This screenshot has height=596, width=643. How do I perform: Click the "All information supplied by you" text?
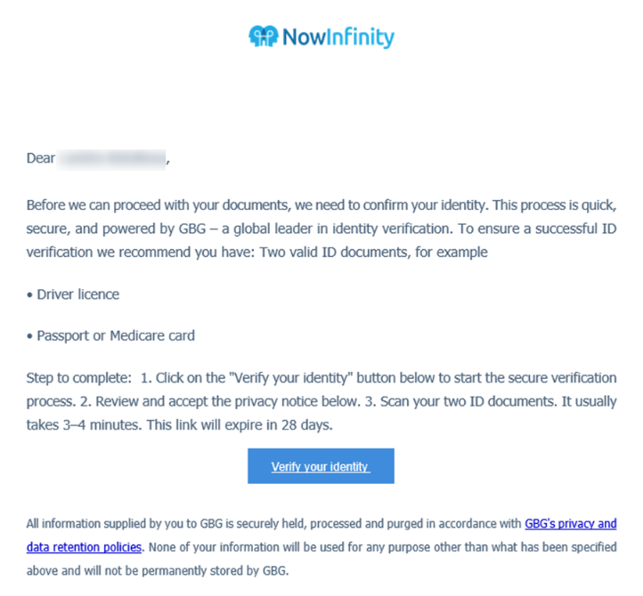103,524
